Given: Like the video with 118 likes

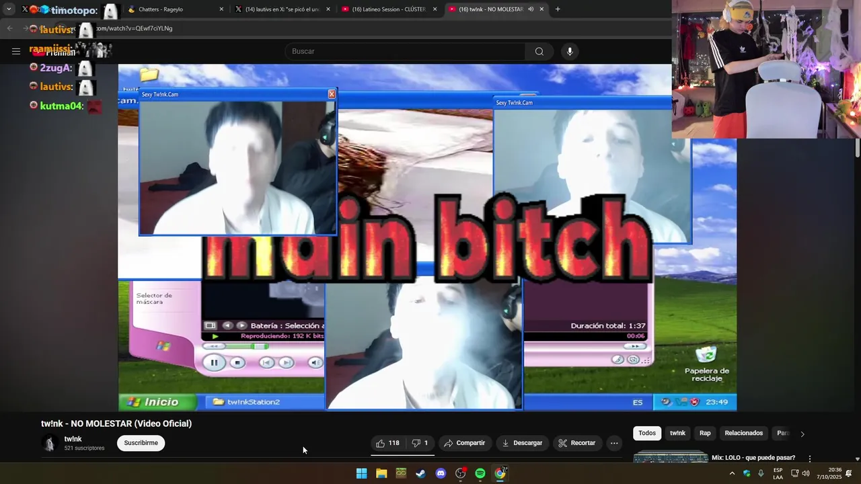Looking at the screenshot, I should (x=388, y=443).
